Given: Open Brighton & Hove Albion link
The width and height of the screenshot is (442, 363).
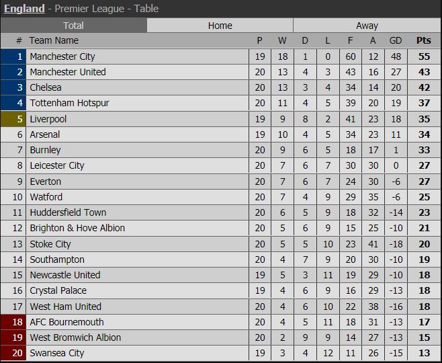Looking at the screenshot, I should 77,228.
